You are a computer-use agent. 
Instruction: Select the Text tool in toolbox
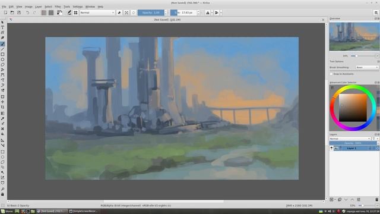point(2,27)
